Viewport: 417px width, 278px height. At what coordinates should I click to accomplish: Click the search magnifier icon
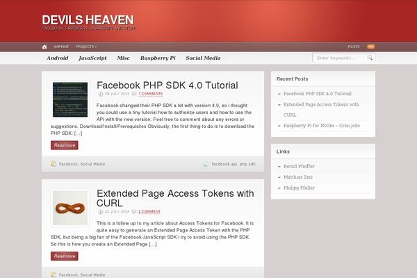370,58
